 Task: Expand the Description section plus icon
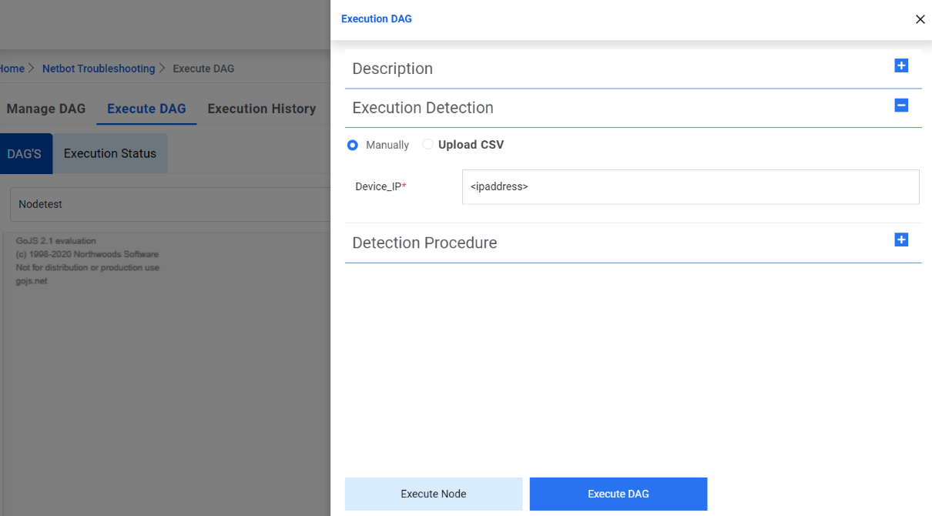[x=901, y=66]
